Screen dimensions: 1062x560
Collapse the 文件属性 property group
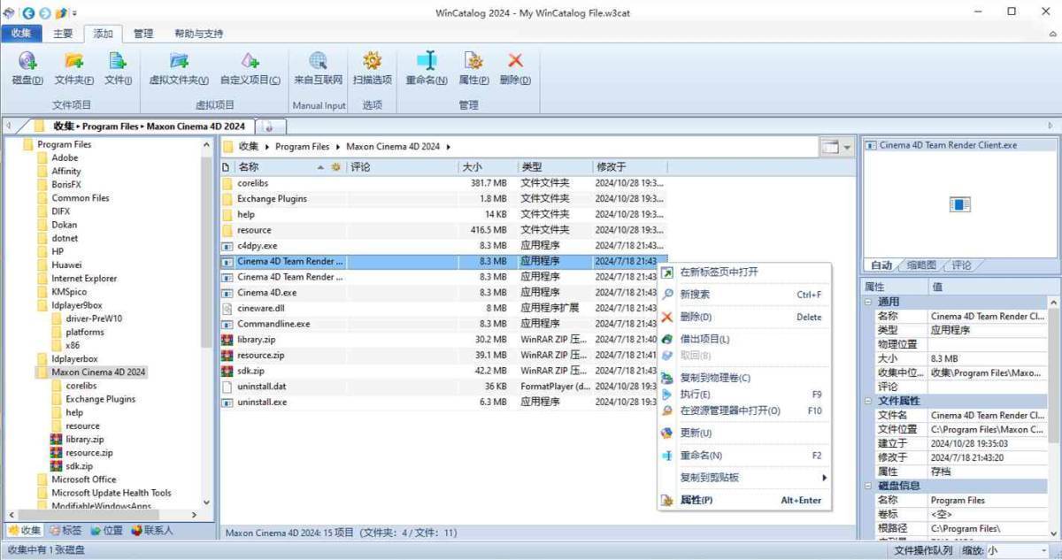[869, 401]
